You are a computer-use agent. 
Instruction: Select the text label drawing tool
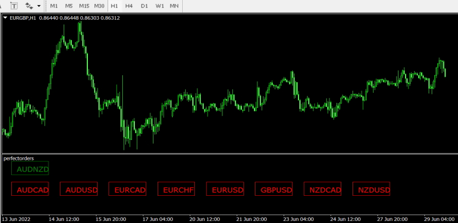pos(14,6)
